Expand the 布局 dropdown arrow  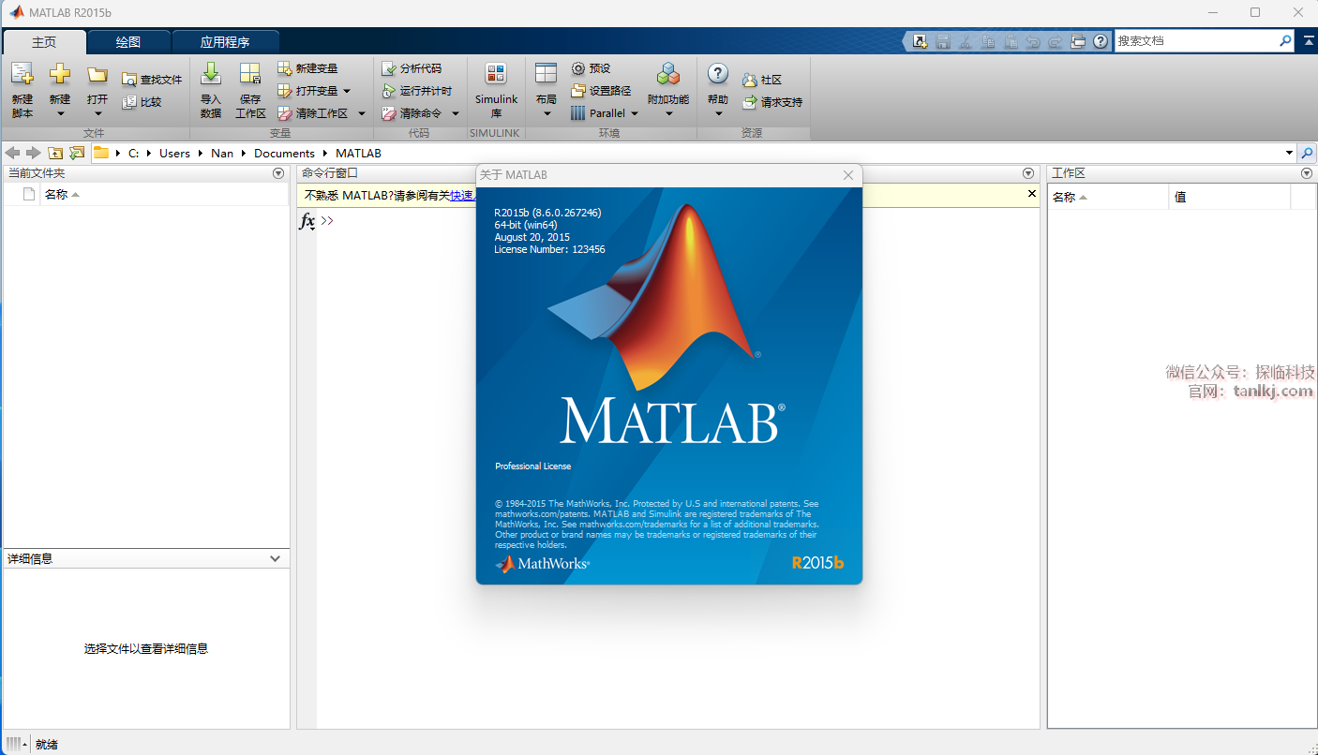pos(547,114)
